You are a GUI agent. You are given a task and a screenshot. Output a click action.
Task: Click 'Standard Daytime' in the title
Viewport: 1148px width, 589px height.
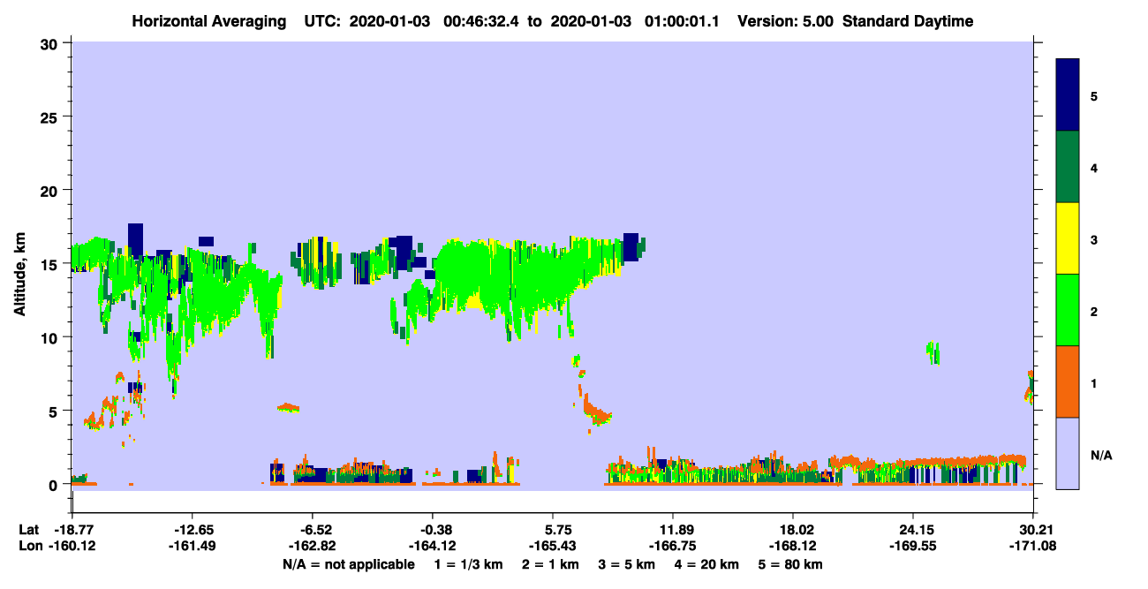(x=908, y=21)
